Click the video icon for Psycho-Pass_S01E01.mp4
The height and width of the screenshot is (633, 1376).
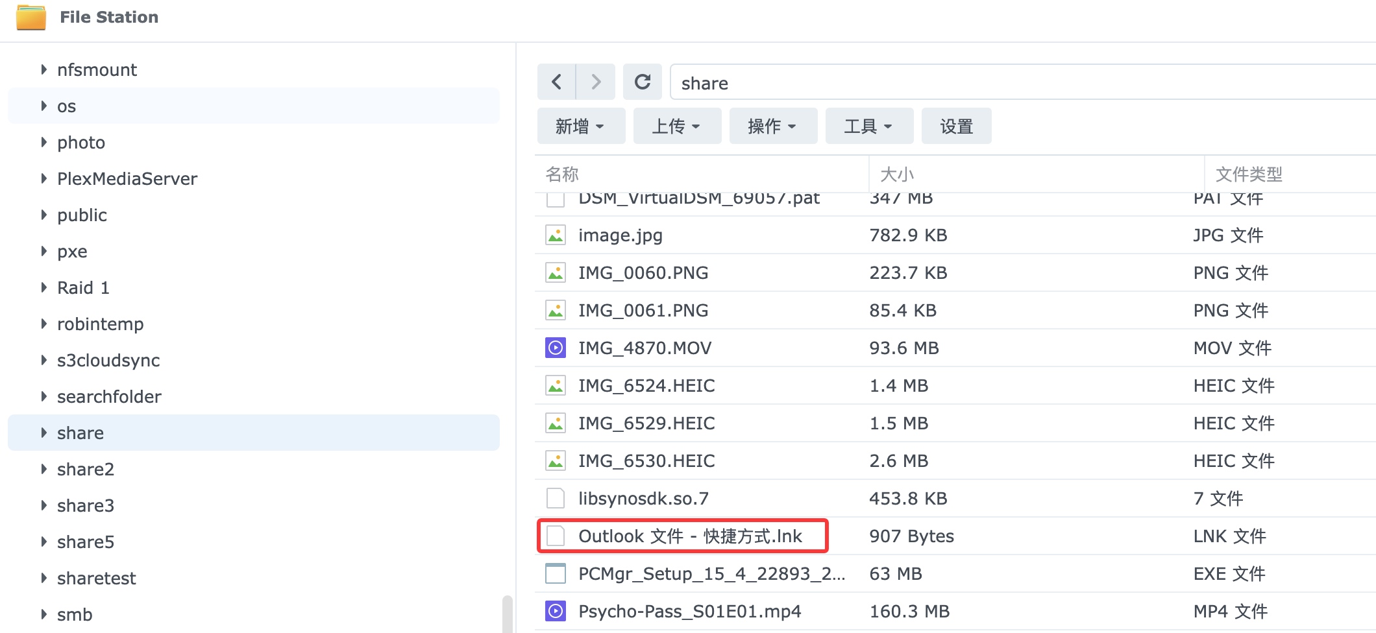(556, 612)
